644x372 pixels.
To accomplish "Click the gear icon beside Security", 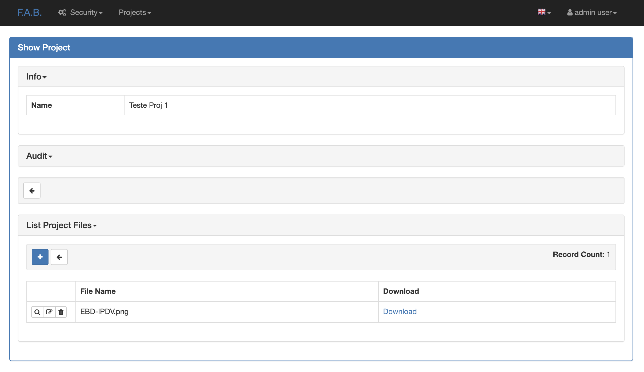I will click(x=62, y=12).
